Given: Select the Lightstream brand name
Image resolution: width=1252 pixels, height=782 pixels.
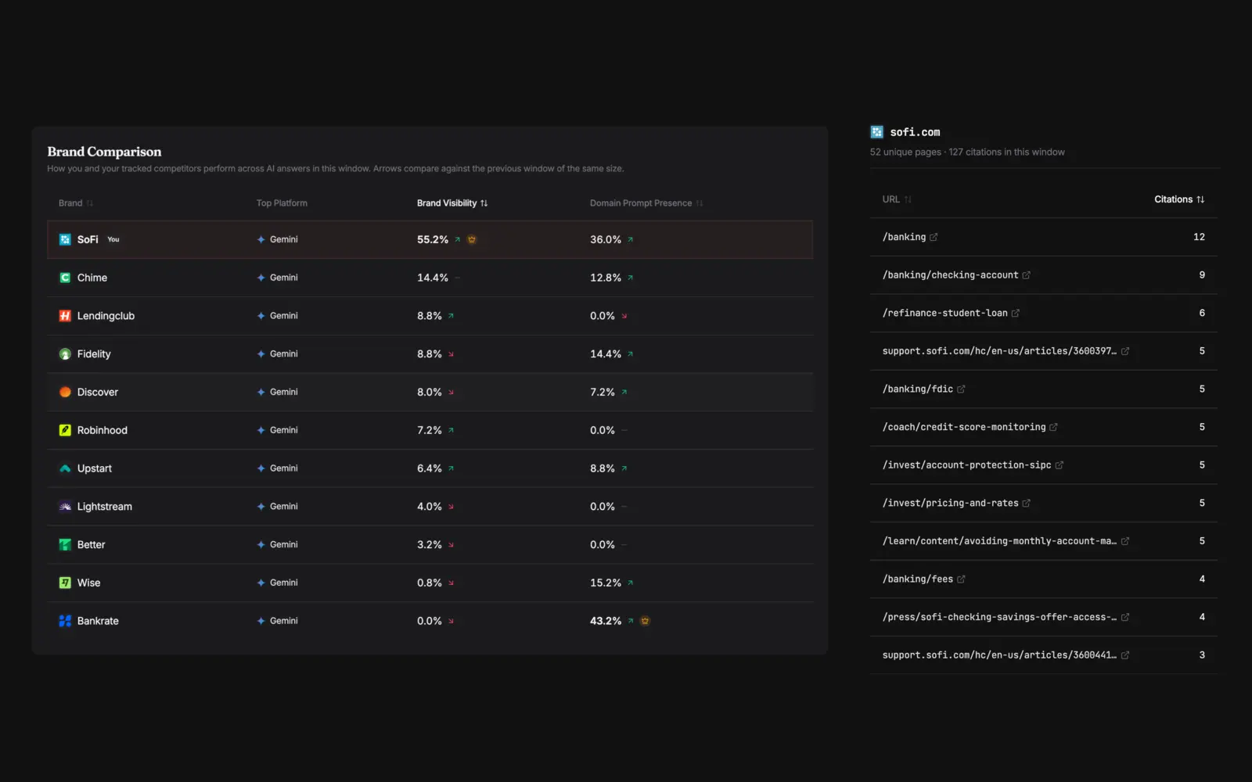Looking at the screenshot, I should (x=105, y=507).
